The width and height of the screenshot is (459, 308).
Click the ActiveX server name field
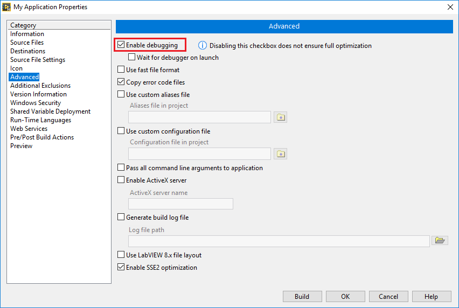click(180, 204)
